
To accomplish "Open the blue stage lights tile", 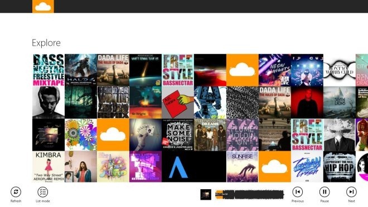I will click(x=307, y=70).
